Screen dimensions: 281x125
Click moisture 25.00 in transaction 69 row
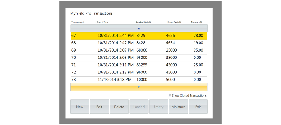pos(198,50)
